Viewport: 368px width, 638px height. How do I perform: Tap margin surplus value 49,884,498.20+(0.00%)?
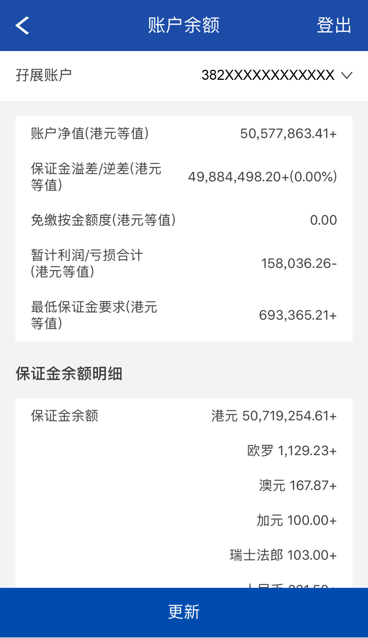point(263,177)
